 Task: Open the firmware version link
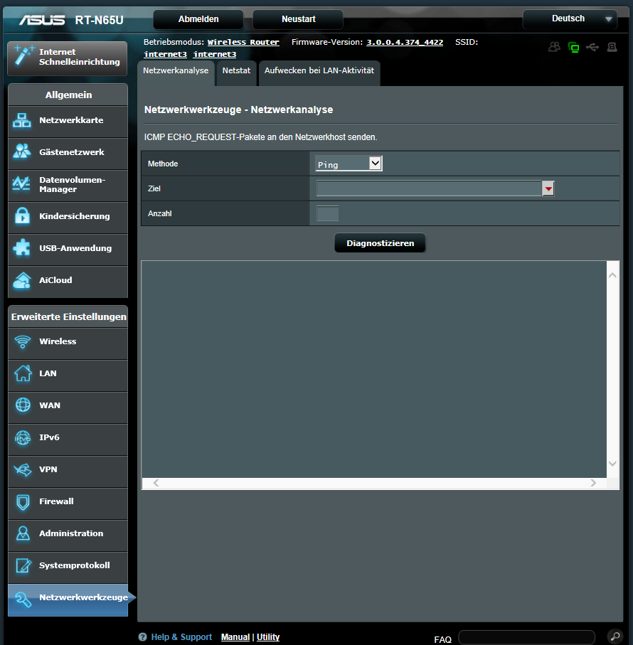405,43
